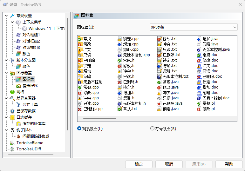Select the 锁定.cpp lock icon item
Image resolution: width=245 pixels, height=171 pixels.
pos(119,39)
